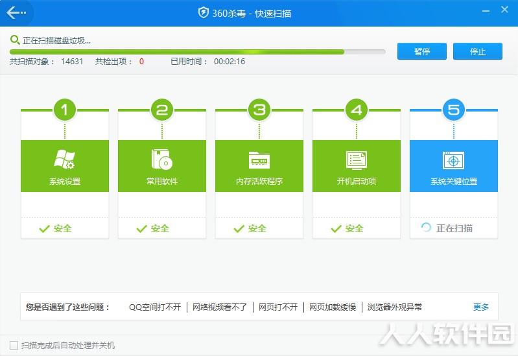Pause the scan with 暂停 button
The height and width of the screenshot is (356, 518).
[422, 51]
